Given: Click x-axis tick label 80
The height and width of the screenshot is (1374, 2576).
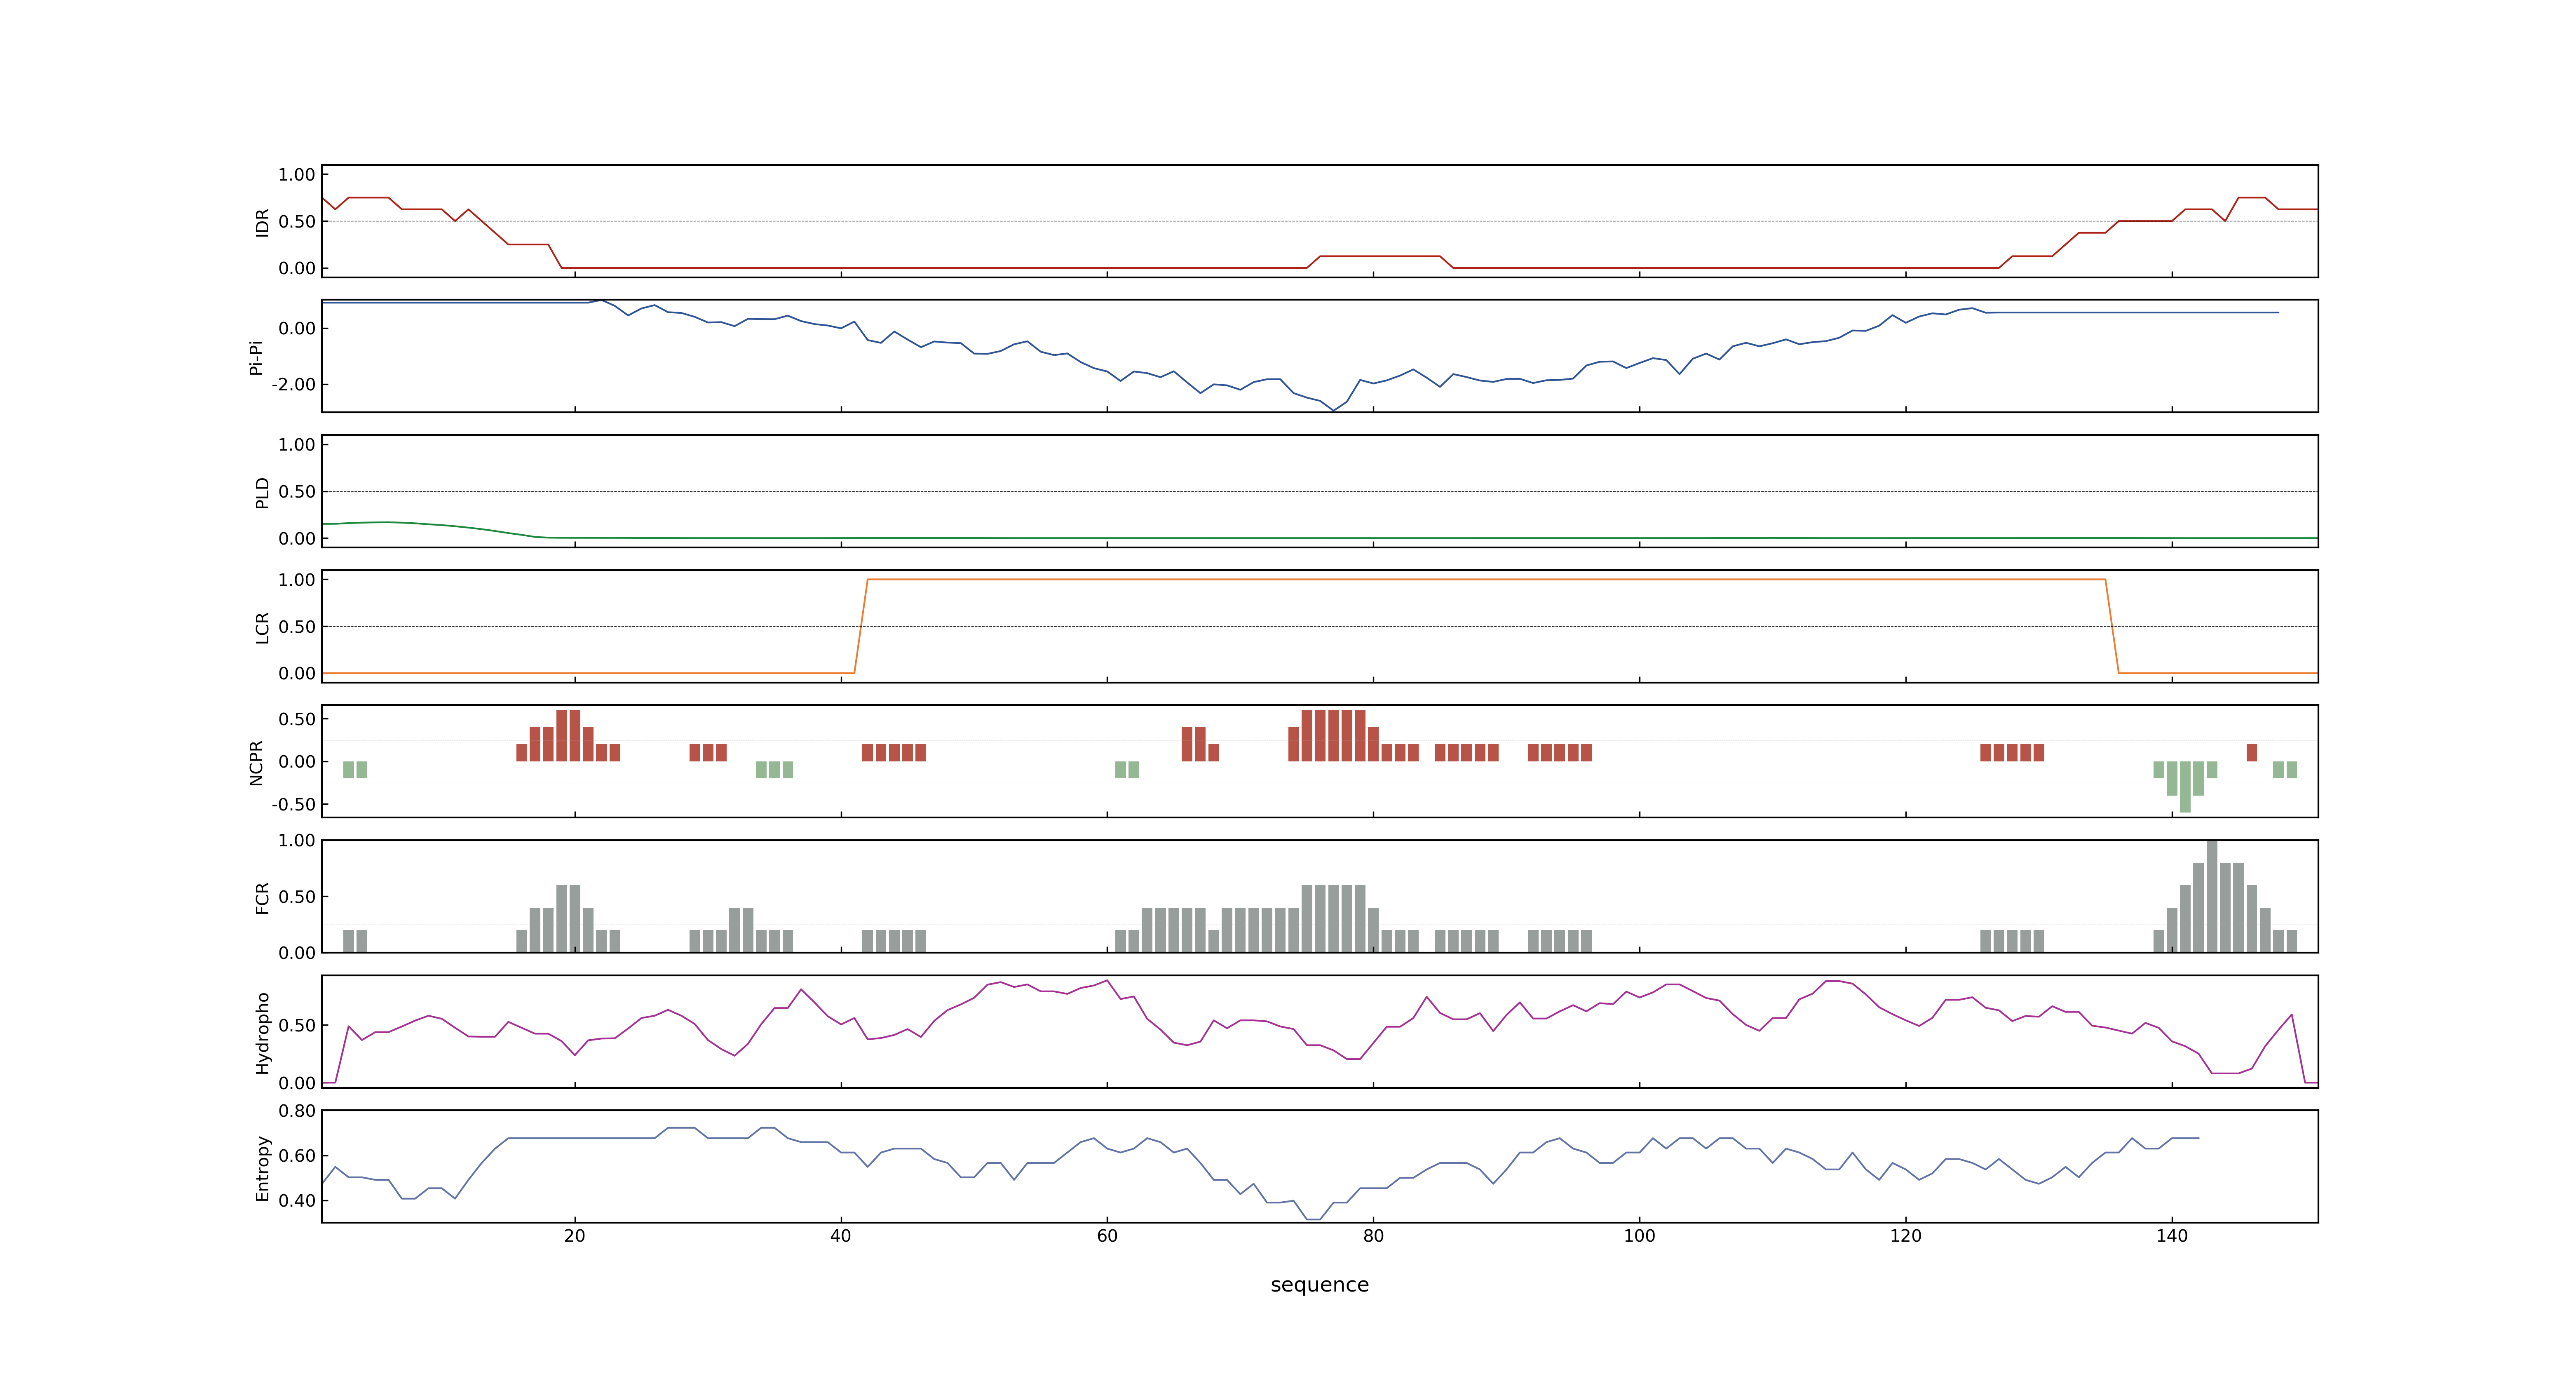Looking at the screenshot, I should point(1373,1236).
